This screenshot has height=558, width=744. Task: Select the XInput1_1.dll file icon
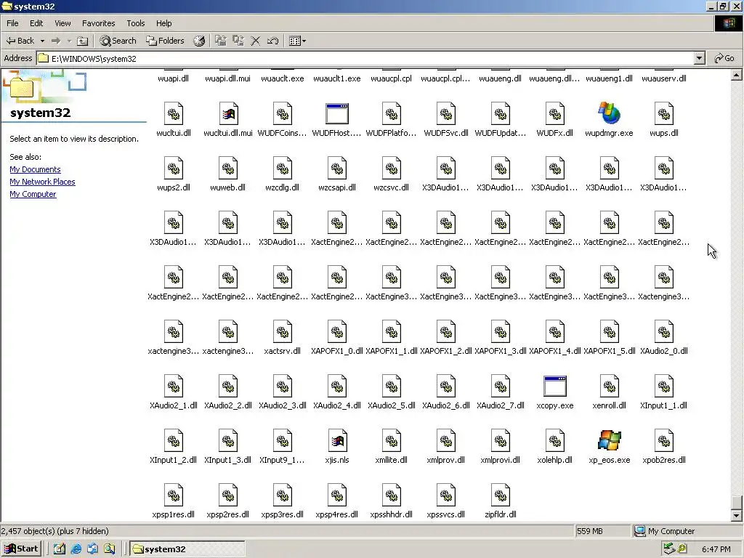[x=664, y=387]
